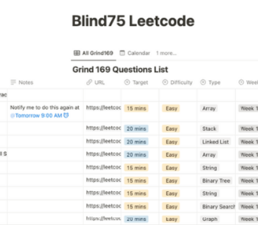258x225 pixels.
Task: Expand the 1 more views dropdown
Action: tap(166, 53)
